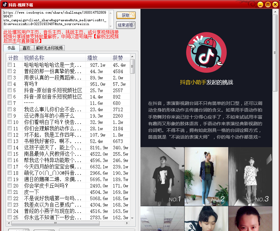Sort by 获赞 likes column header
The width and height of the screenshot is (280, 231).
click(120, 58)
